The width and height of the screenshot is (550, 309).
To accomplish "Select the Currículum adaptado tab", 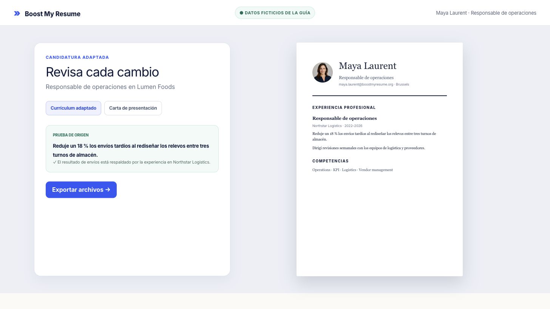I will (x=73, y=108).
